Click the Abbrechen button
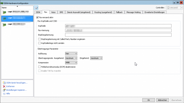The width and height of the screenshot is (184, 103). tap(162, 100)
